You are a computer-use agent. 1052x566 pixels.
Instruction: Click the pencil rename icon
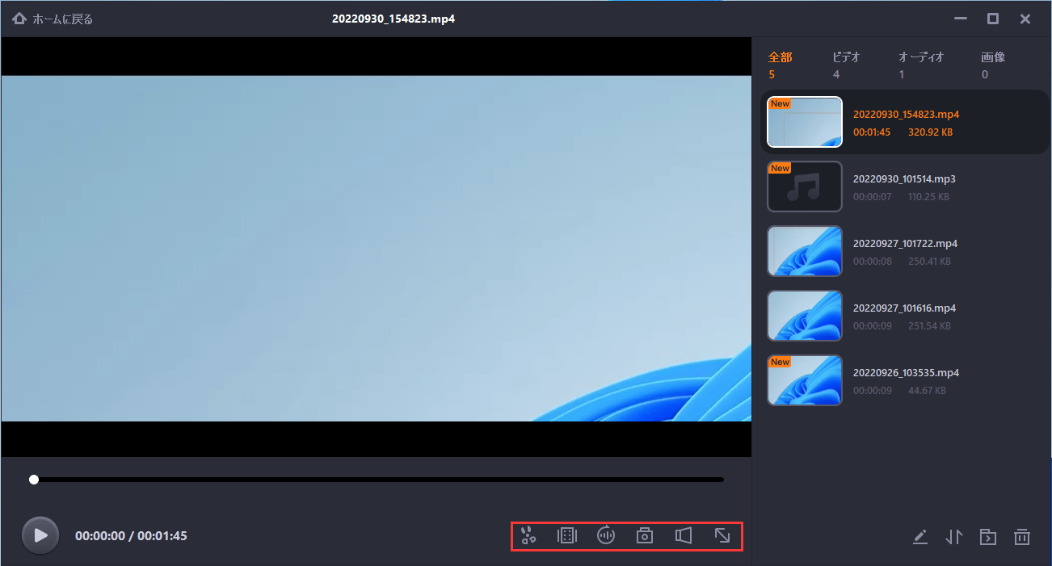(919, 536)
